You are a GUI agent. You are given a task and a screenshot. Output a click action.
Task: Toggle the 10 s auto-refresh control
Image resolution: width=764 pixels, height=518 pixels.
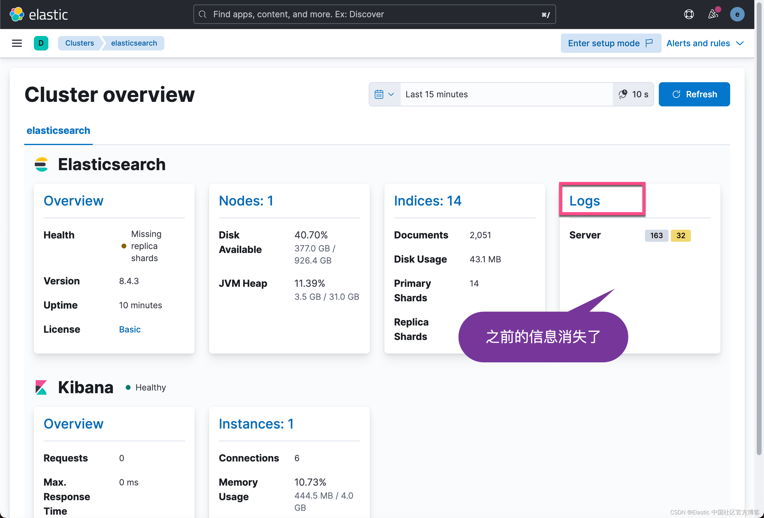coord(633,94)
